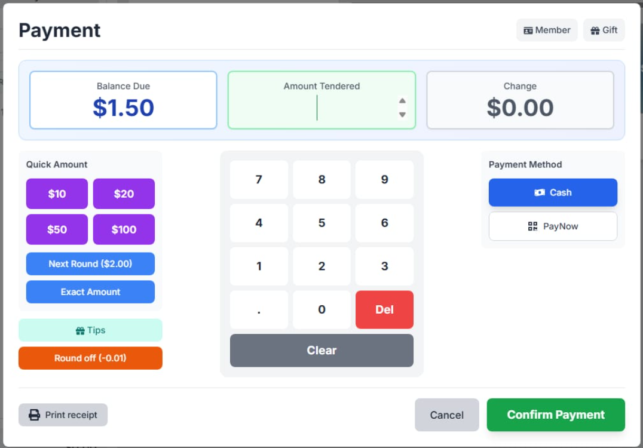643x448 pixels.
Task: Select the $100 quick amount
Action: [124, 229]
